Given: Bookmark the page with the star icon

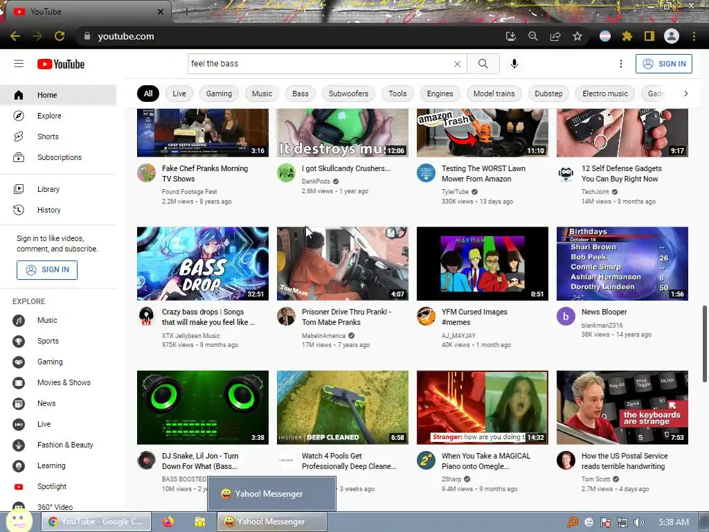Looking at the screenshot, I should tap(577, 36).
